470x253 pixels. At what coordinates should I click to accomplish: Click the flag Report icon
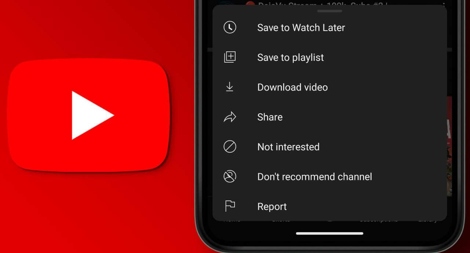(230, 207)
